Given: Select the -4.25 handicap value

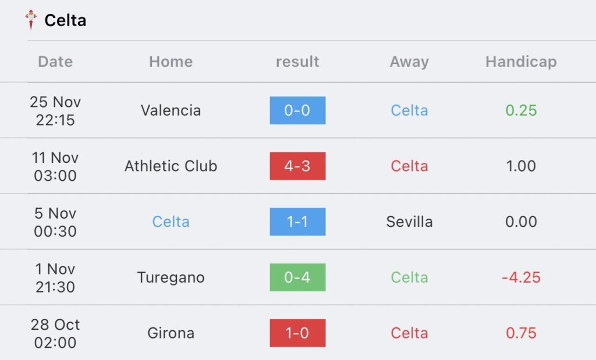Looking at the screenshot, I should pyautogui.click(x=521, y=277).
